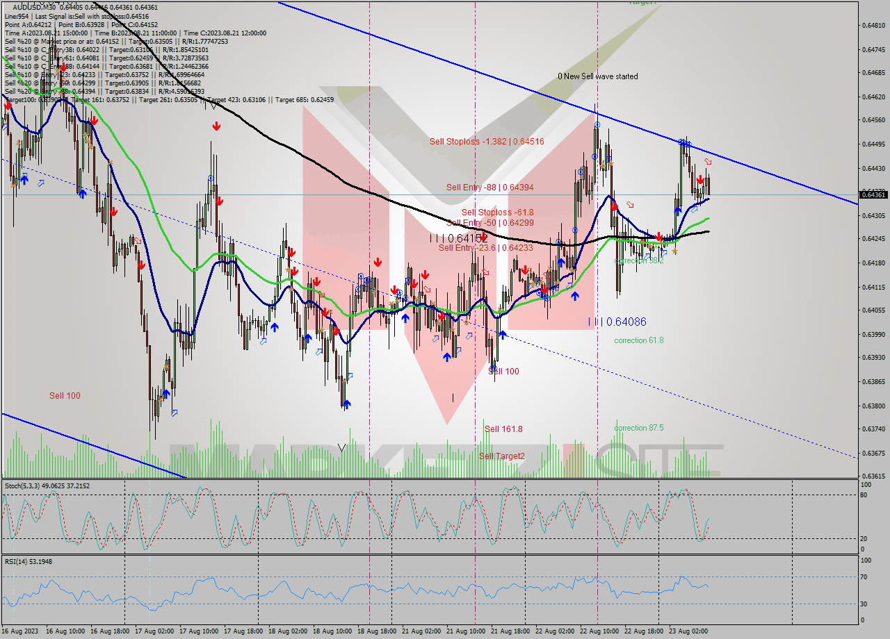890x639 pixels.
Task: Click the blue circle marker at the 22 Aug swing high
Action: 598,124
